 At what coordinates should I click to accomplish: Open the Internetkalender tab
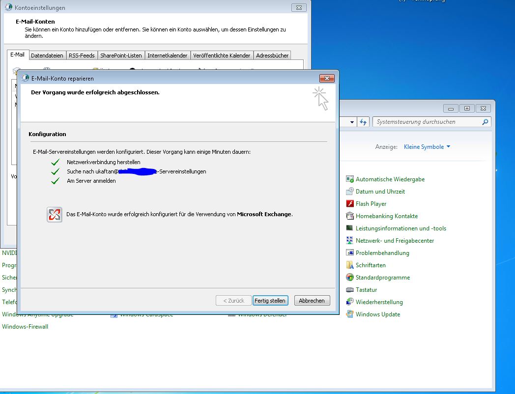coord(167,56)
